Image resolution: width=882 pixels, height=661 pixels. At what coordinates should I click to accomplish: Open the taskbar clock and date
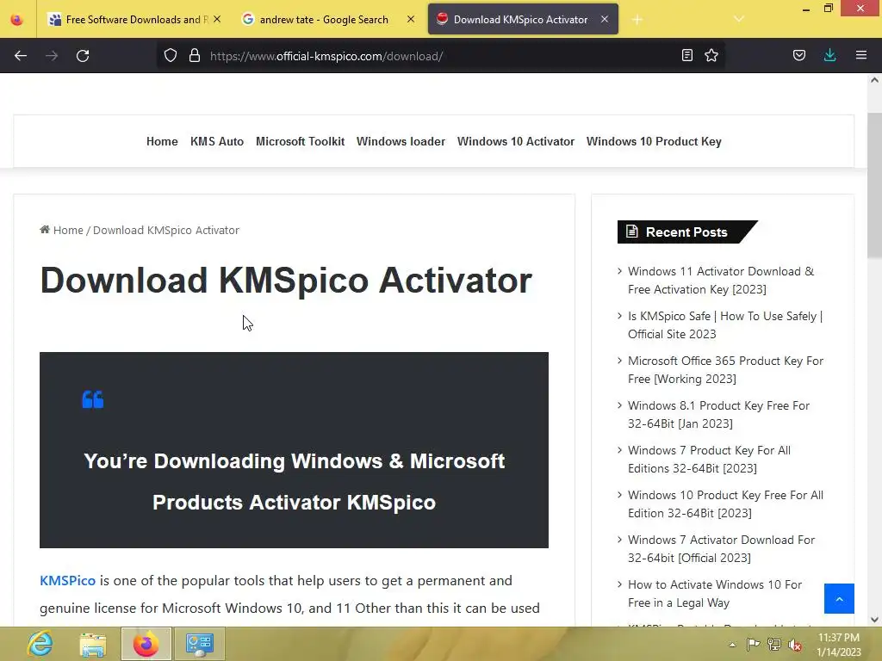839,645
